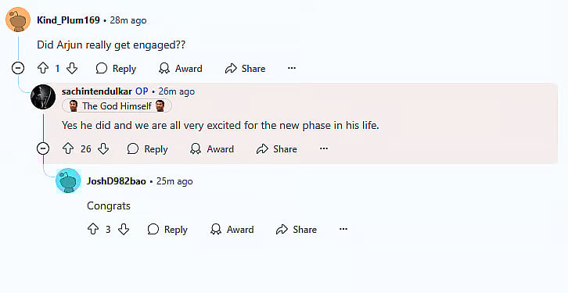Share JoshD982bao's Congrats comment
The height and width of the screenshot is (293, 568).
(296, 230)
